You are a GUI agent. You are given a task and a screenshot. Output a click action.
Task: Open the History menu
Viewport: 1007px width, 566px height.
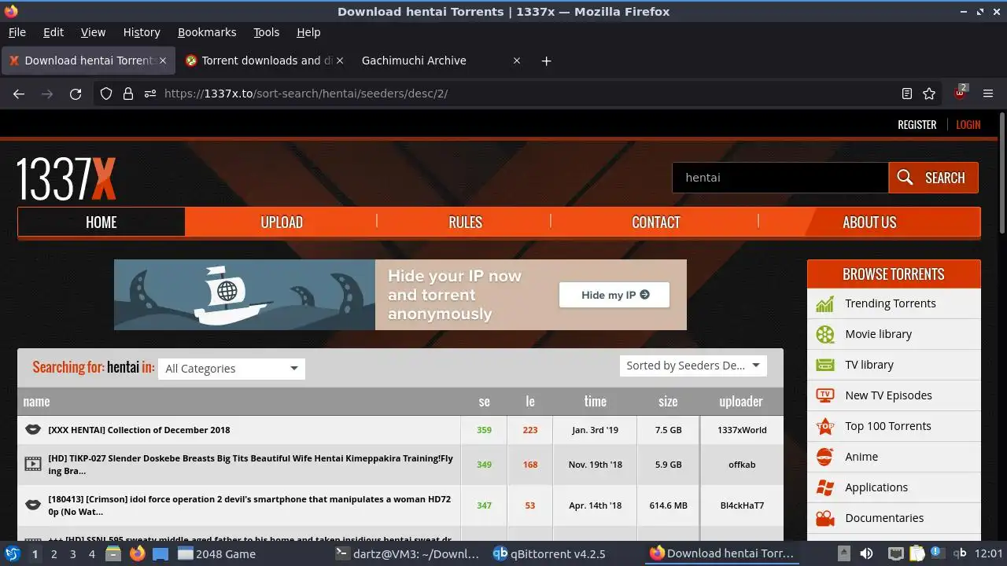click(x=142, y=32)
